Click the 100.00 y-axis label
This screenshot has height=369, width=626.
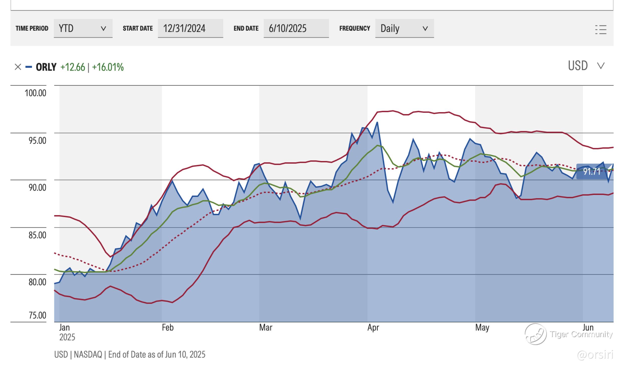[x=35, y=93]
